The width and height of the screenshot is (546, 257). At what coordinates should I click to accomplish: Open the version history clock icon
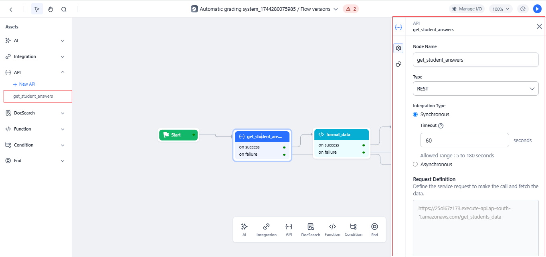[x=523, y=9]
